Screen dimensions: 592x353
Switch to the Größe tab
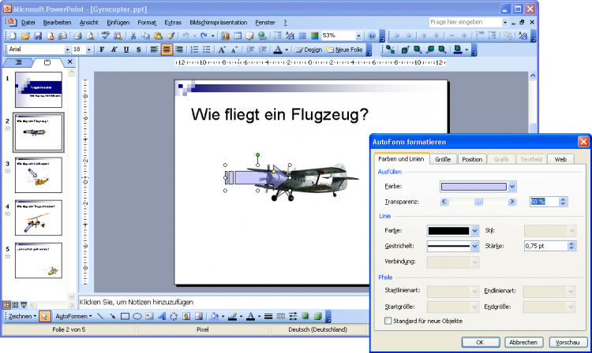[x=443, y=159]
